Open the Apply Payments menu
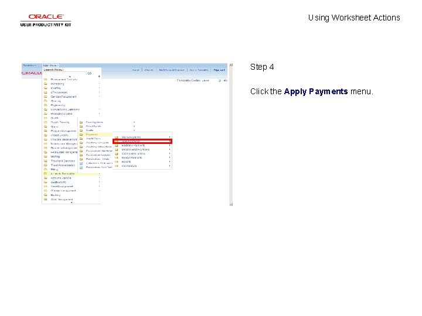The height and width of the screenshot is (316, 422). [142, 141]
